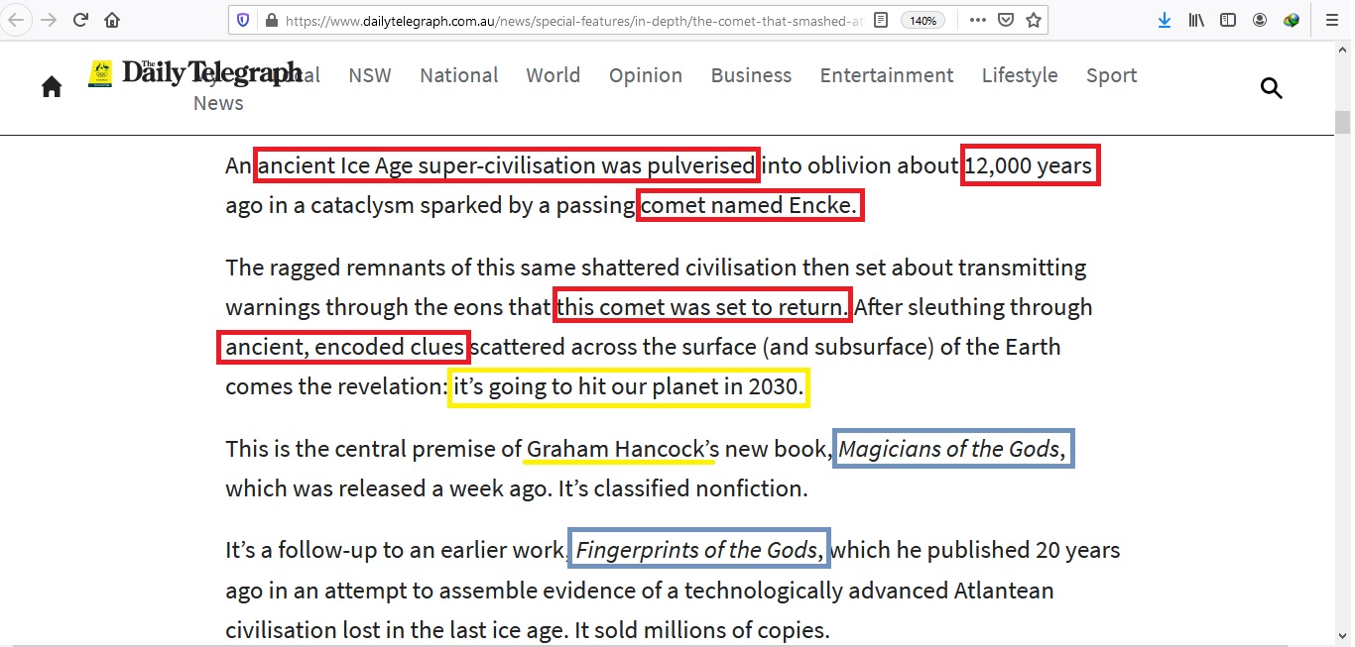Click the Daily Telegraph logo
This screenshot has height=647, width=1355.
point(194,73)
